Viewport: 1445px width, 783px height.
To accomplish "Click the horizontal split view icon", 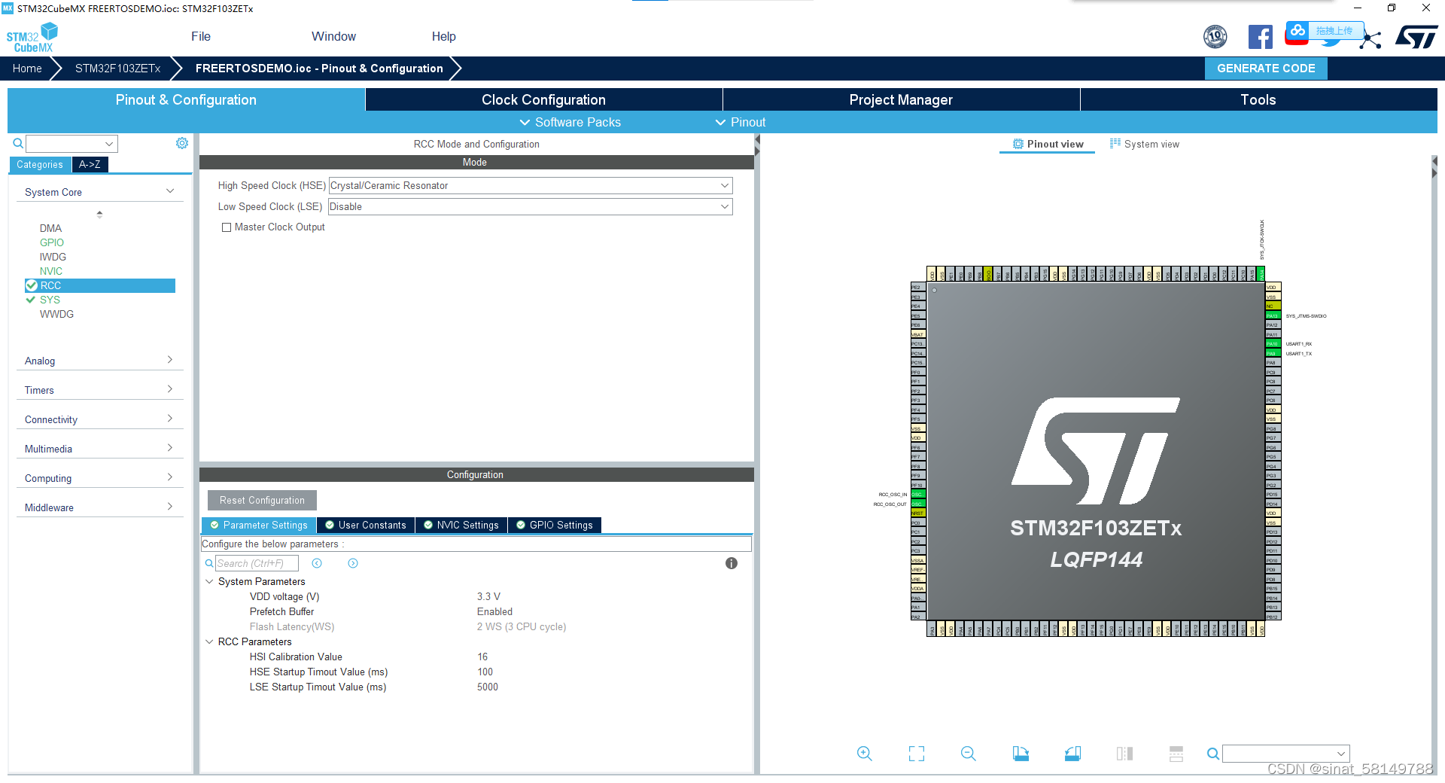I will [1176, 754].
